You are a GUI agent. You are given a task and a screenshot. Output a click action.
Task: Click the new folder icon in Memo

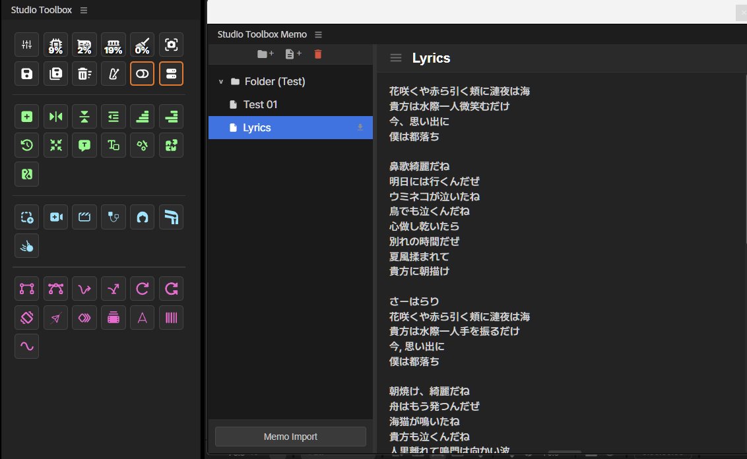(265, 54)
